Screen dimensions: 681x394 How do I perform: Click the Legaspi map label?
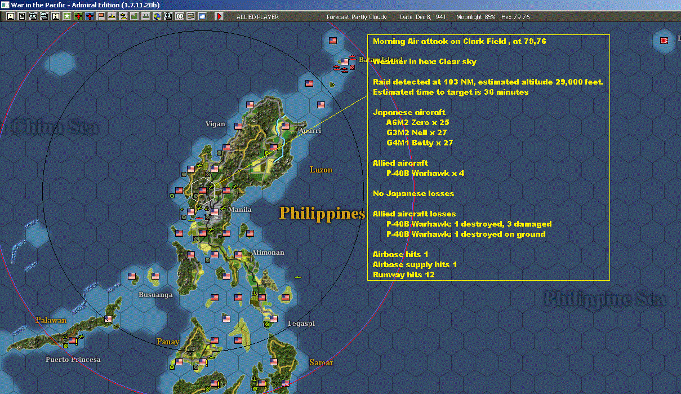[x=301, y=324]
